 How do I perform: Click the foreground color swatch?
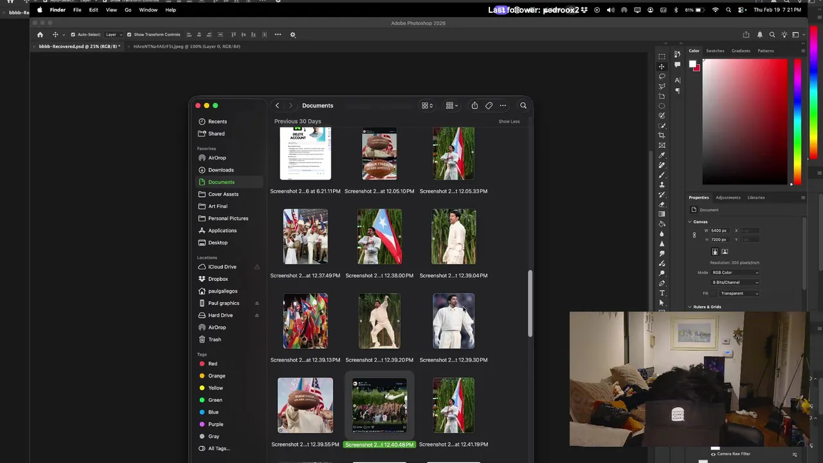coord(692,64)
